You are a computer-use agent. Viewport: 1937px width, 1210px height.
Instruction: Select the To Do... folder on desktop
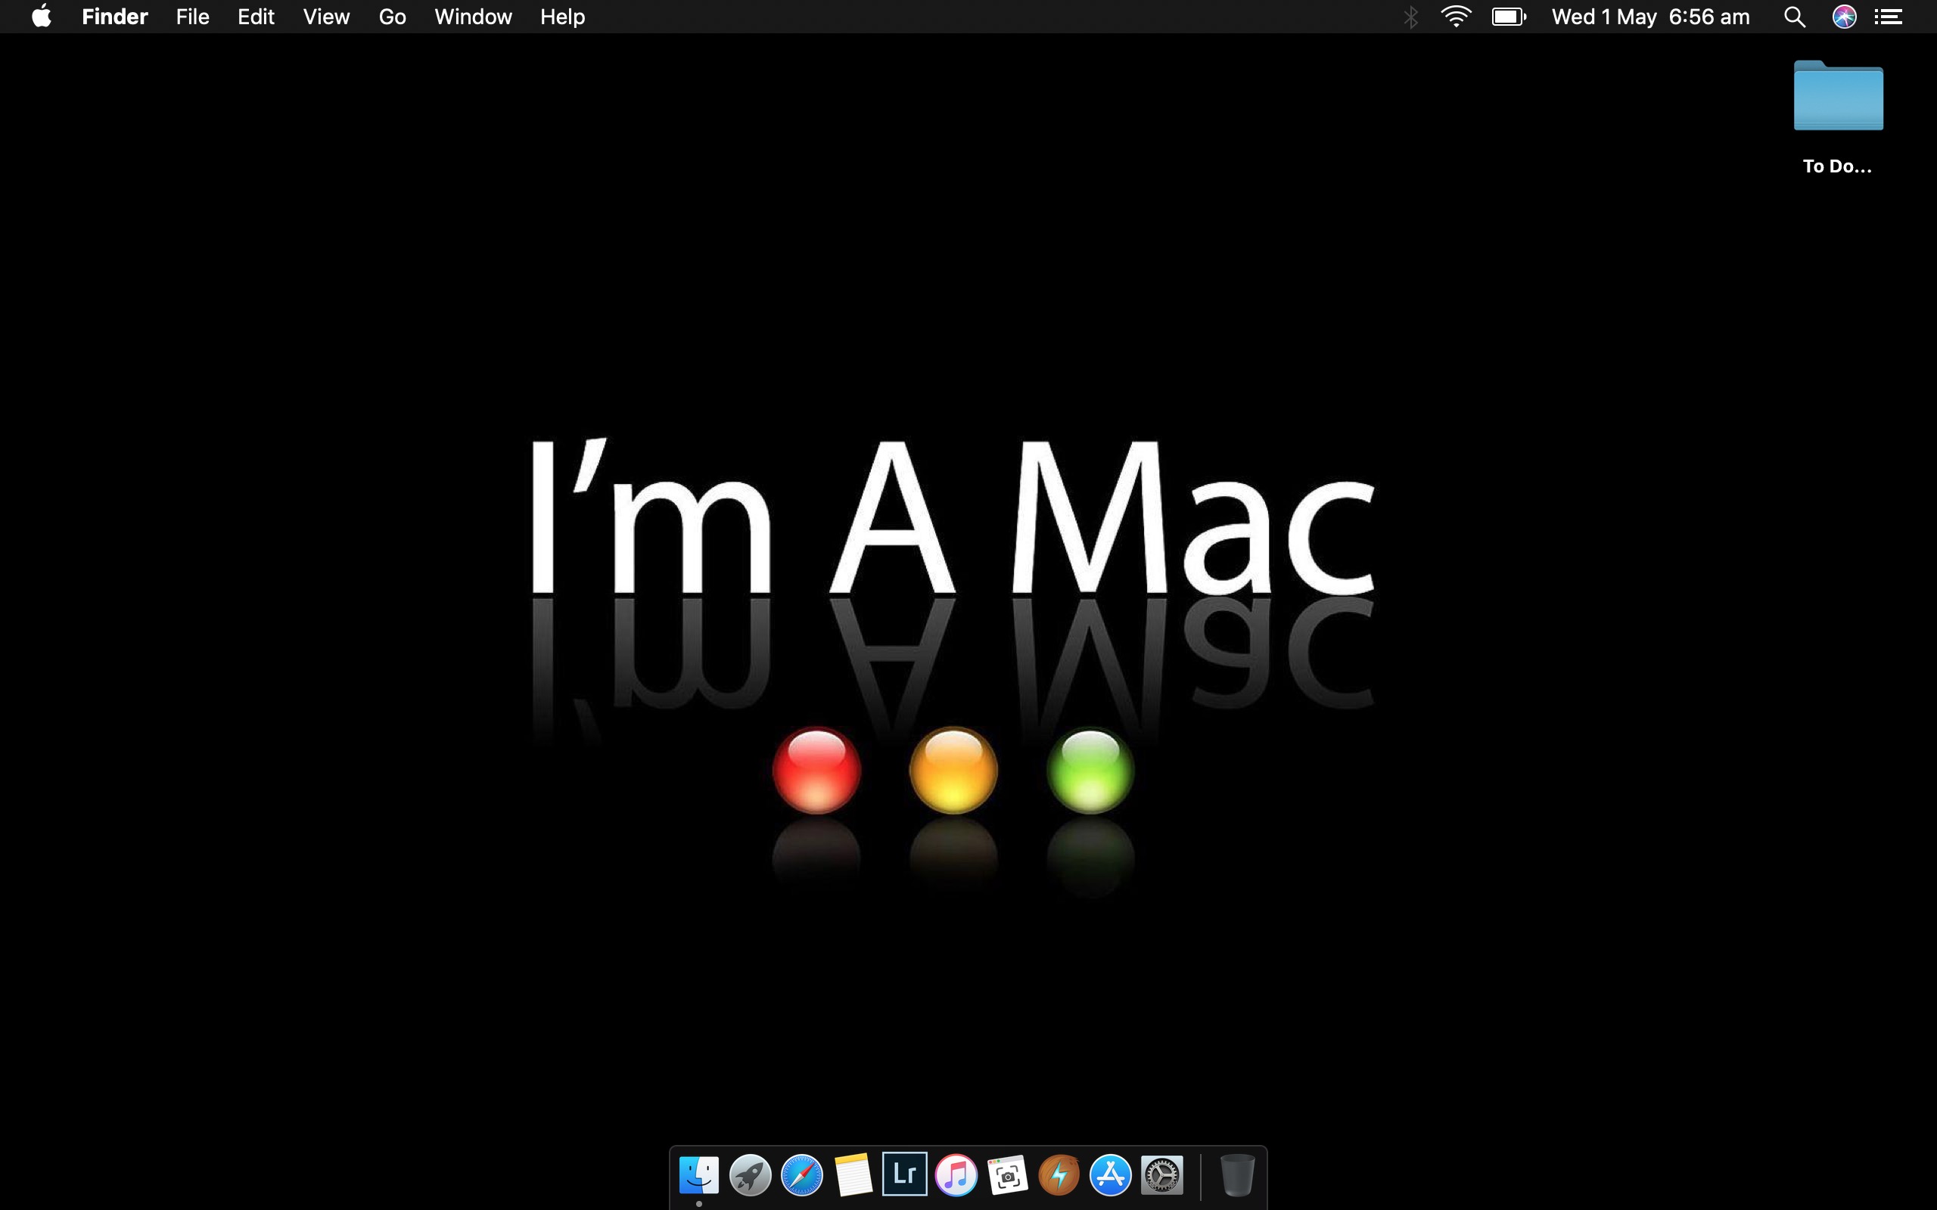coord(1838,96)
